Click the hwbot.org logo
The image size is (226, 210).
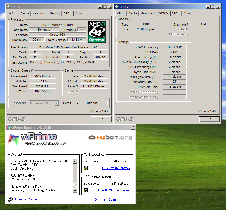pos(110,137)
